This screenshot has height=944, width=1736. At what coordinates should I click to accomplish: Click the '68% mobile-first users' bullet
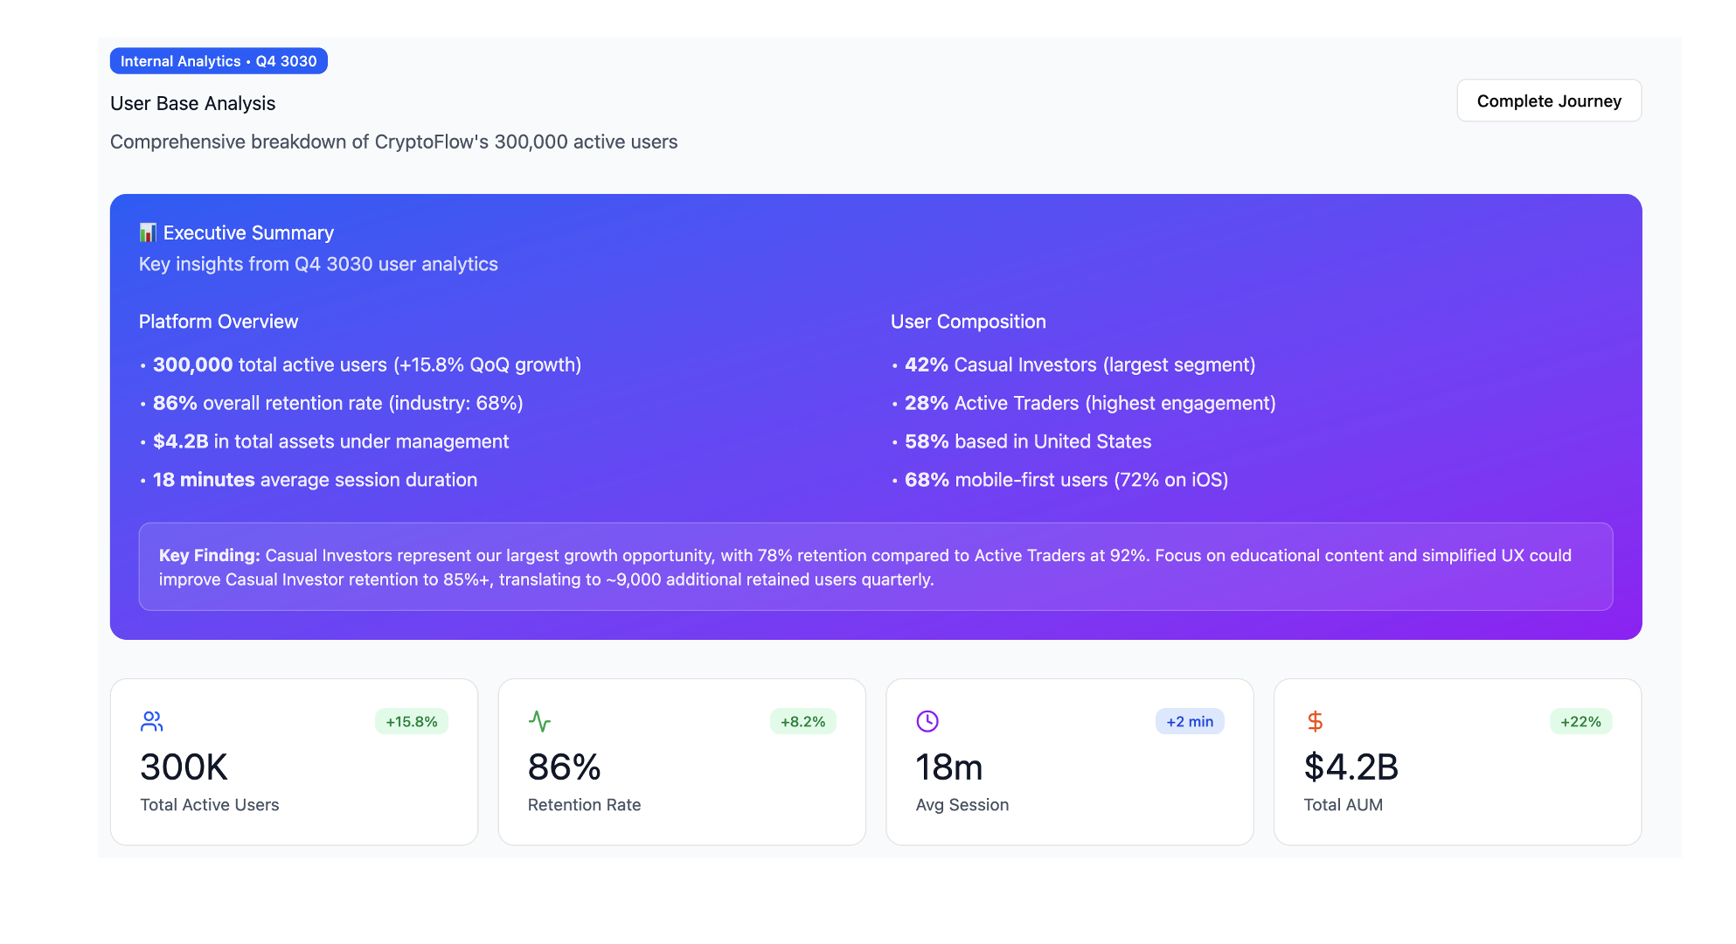pyautogui.click(x=1059, y=480)
